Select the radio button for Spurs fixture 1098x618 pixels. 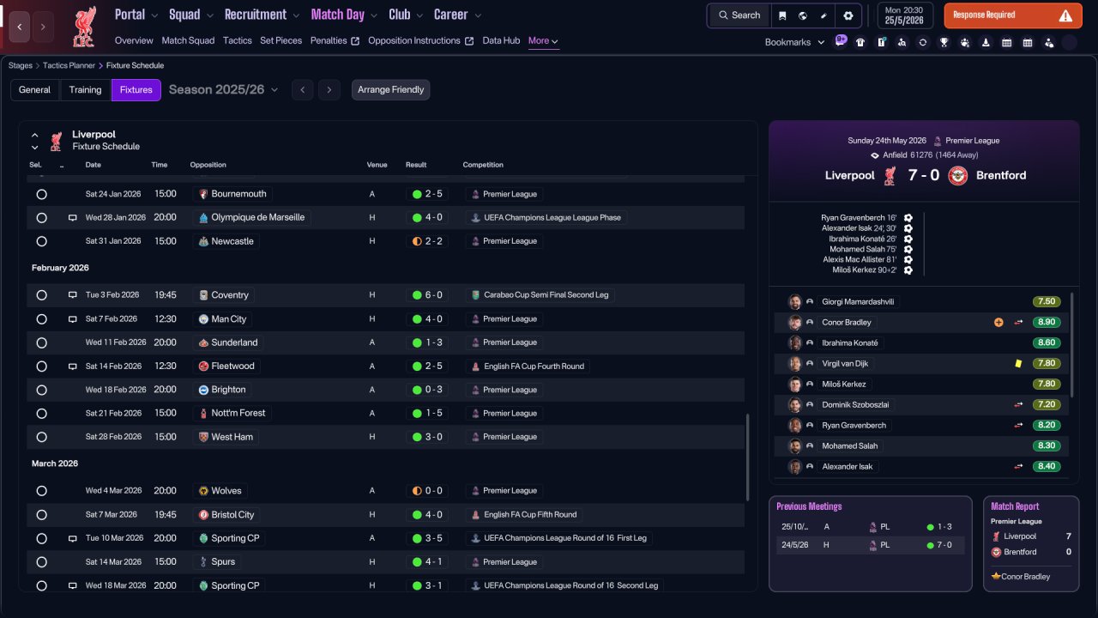[41, 562]
